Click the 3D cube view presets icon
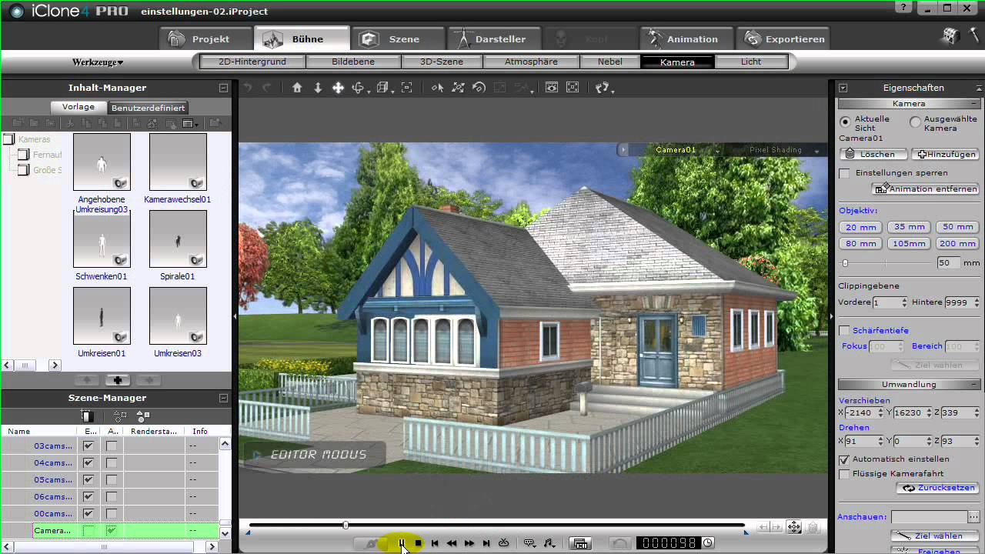The width and height of the screenshot is (985, 554). (x=384, y=88)
